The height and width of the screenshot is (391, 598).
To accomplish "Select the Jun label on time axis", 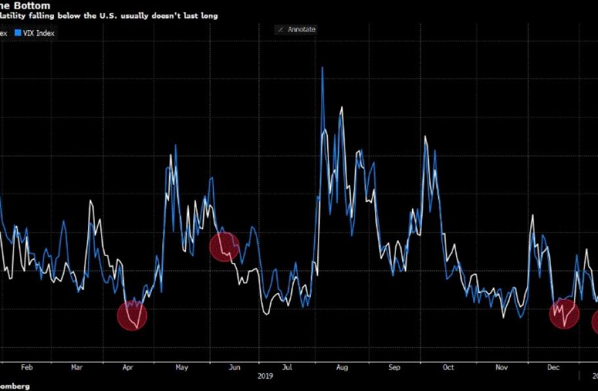I will 234,368.
